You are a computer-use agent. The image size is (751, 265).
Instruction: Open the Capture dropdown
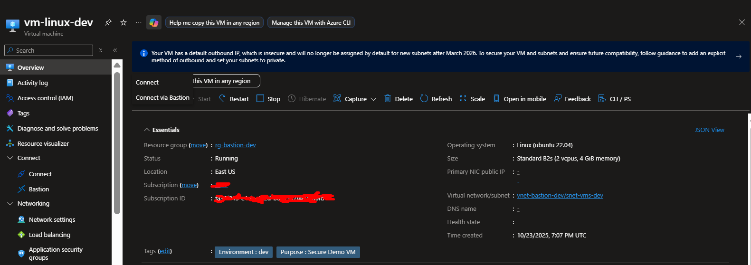tap(355, 99)
